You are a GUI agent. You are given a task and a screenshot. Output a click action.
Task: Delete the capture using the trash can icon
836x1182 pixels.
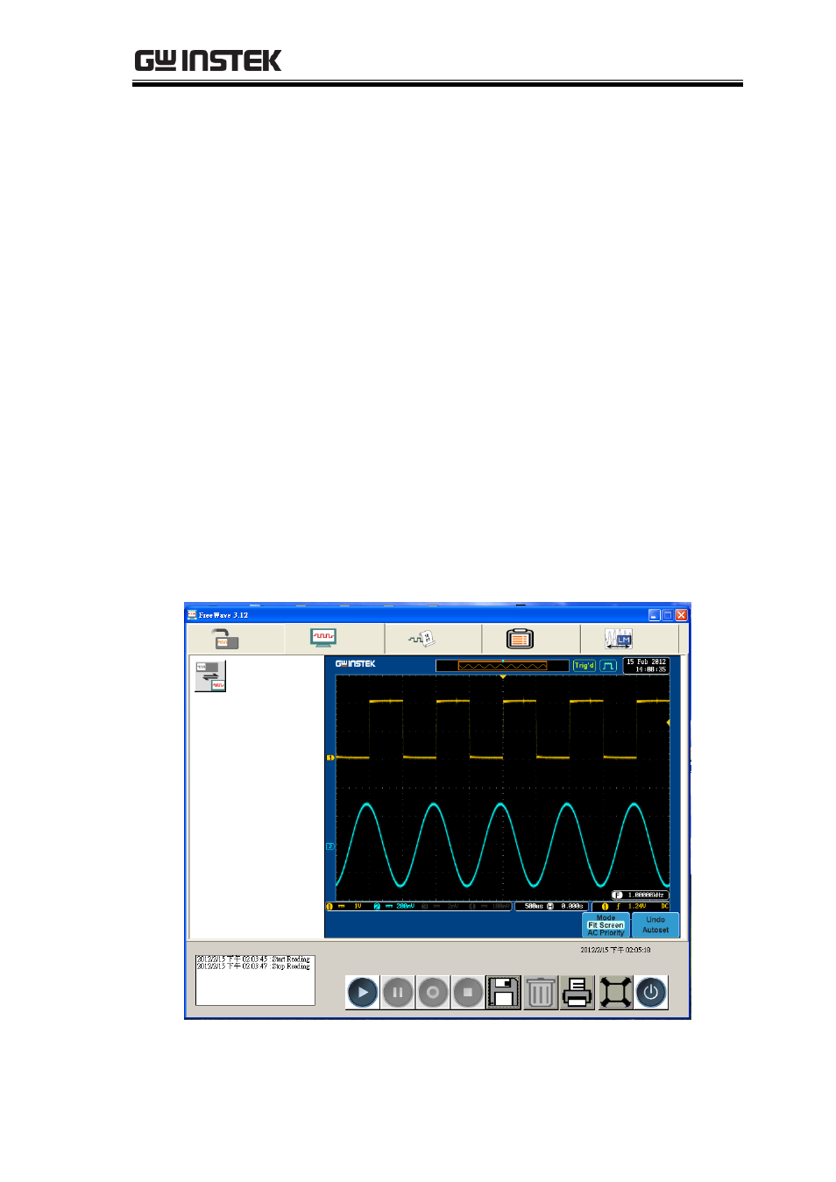tap(541, 993)
